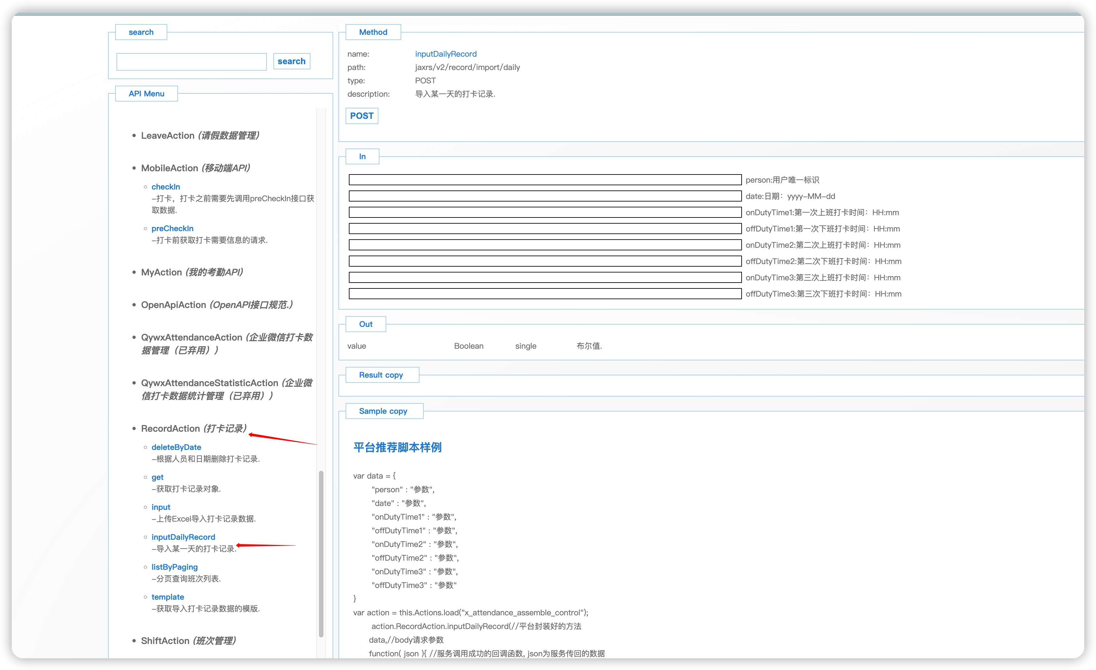This screenshot has width=1096, height=670.
Task: Open the listByPaging API link
Action: tap(174, 567)
